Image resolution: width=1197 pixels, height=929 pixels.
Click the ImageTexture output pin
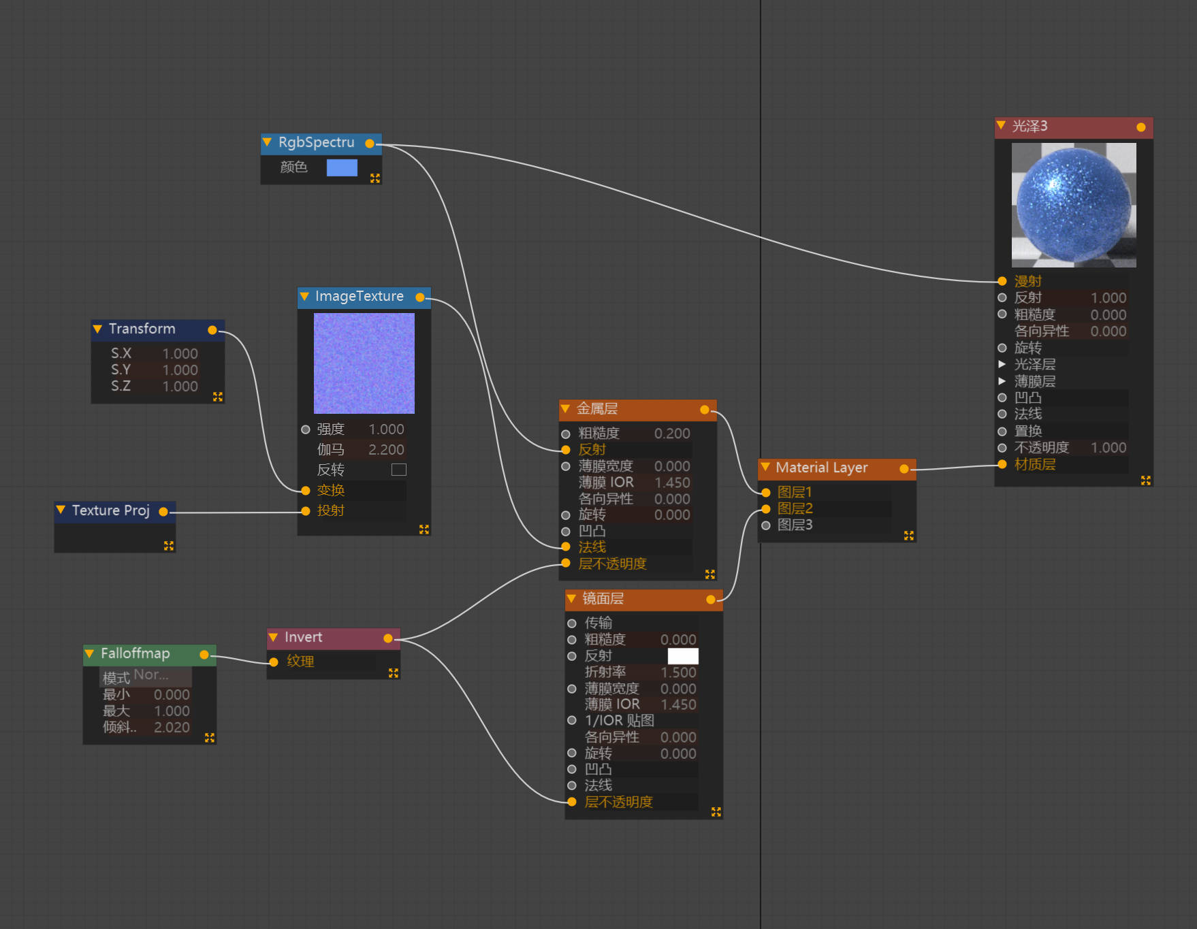pyautogui.click(x=420, y=297)
